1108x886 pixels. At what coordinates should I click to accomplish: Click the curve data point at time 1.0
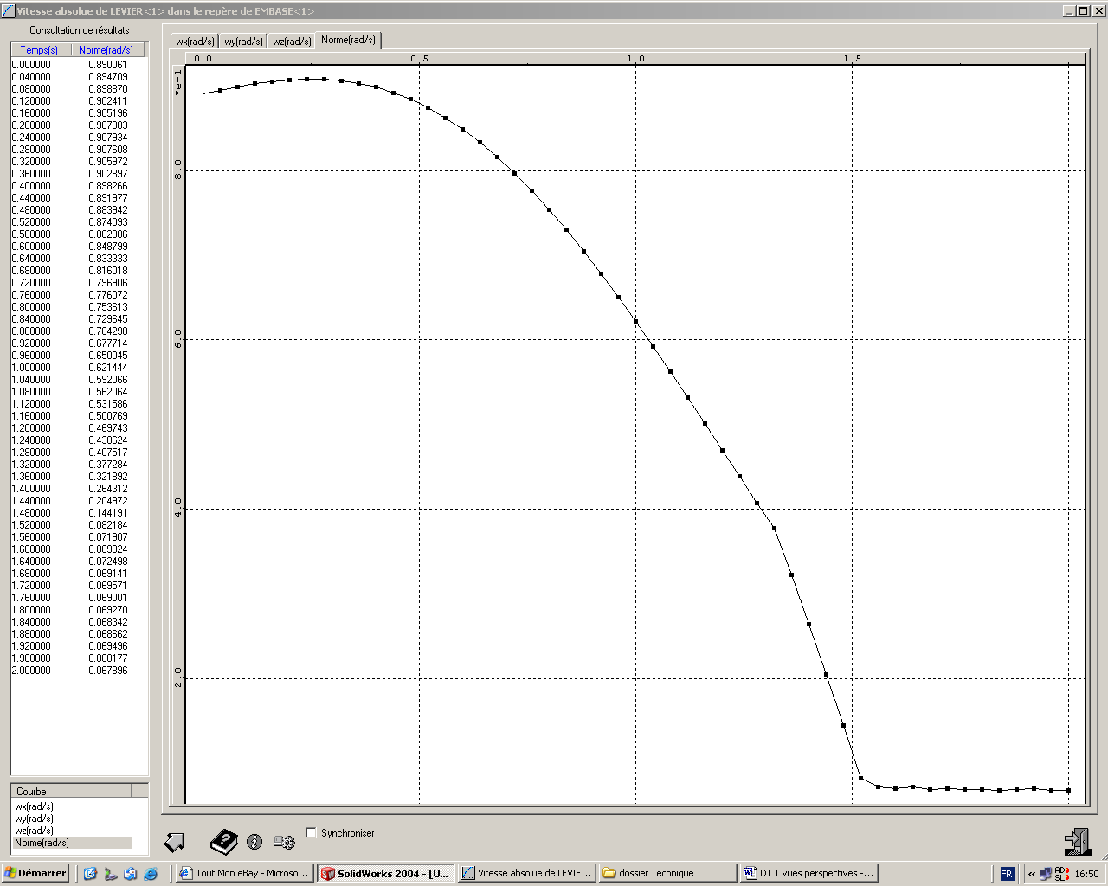pyautogui.click(x=635, y=321)
